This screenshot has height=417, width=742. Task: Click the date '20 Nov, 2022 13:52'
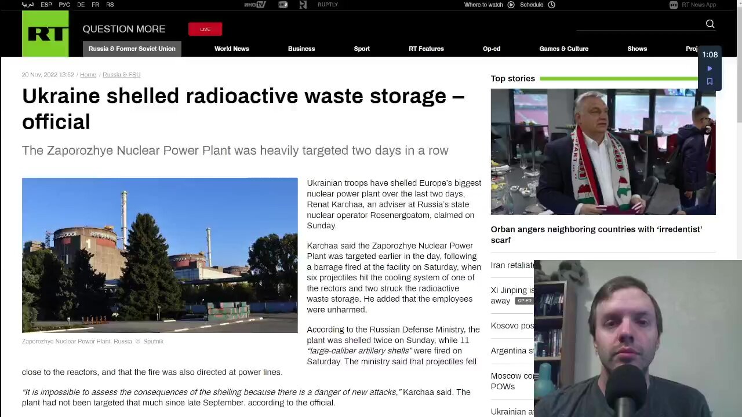click(48, 75)
